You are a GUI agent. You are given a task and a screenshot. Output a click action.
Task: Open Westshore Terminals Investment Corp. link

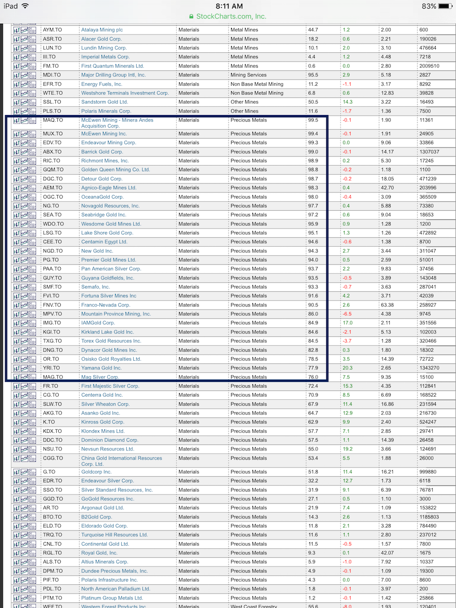125,93
